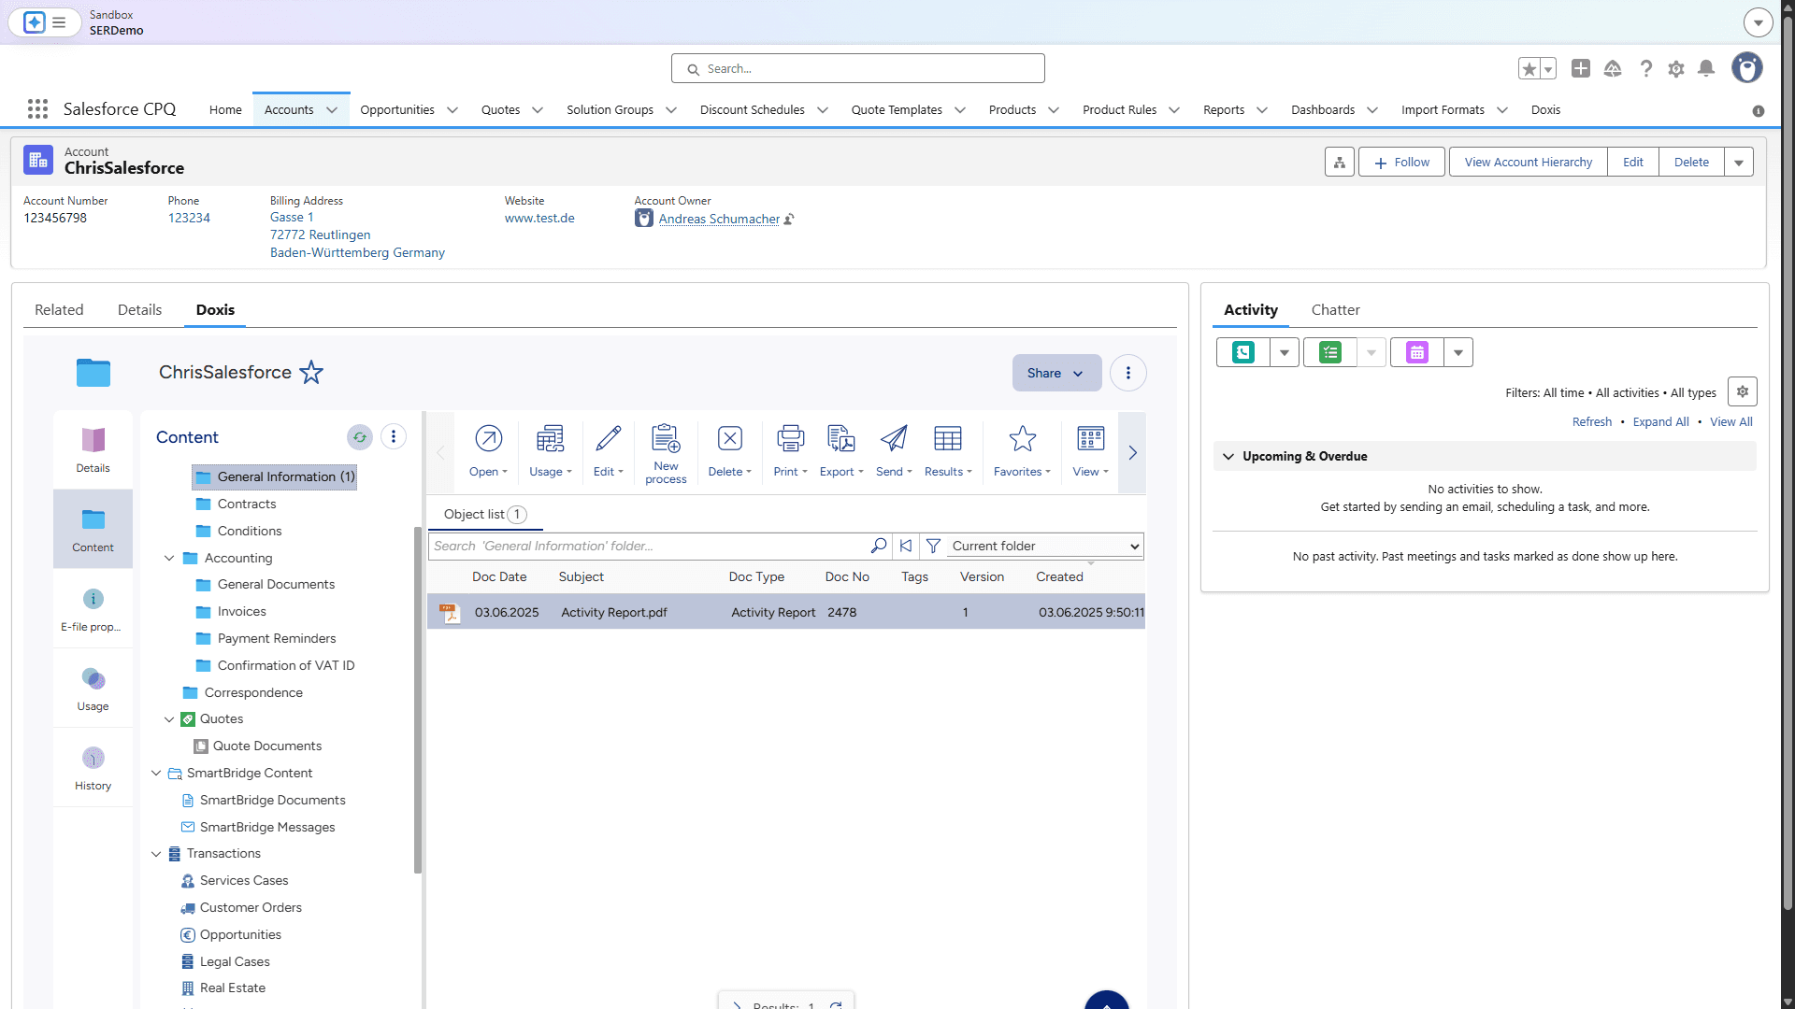Screen dimensions: 1795x1009
Task: Open the Share dropdown button
Action: coord(1056,373)
